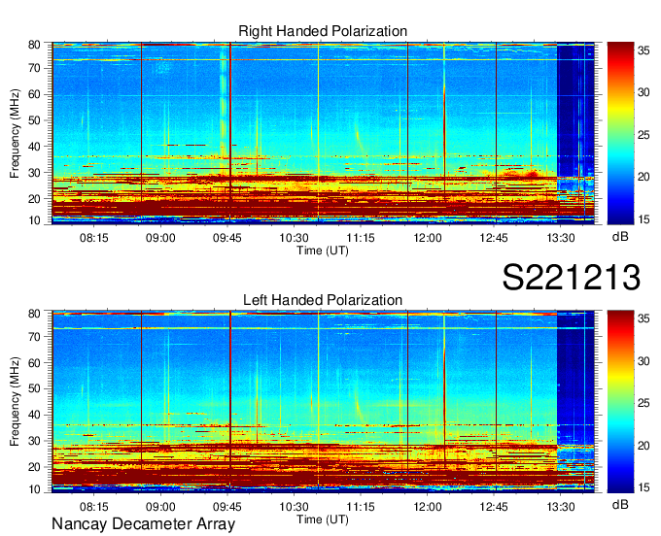This screenshot has height=536, width=661.
Task: Click the Right Handed Polarization spectrogram image
Action: (323, 133)
